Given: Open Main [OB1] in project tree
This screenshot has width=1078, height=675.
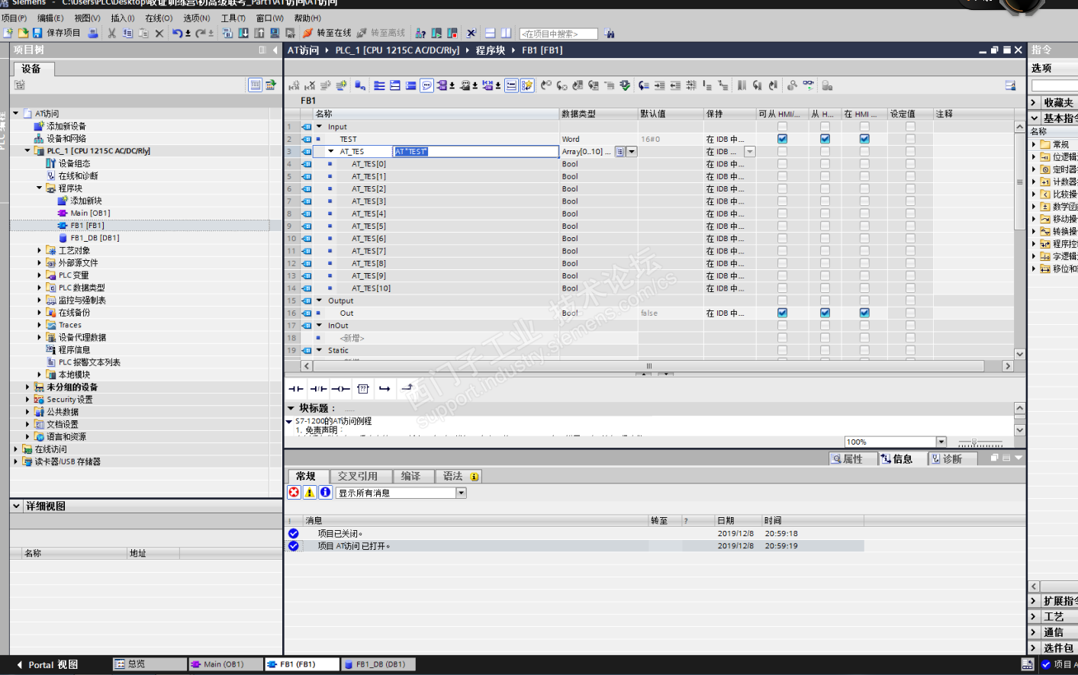Looking at the screenshot, I should pyautogui.click(x=90, y=213).
